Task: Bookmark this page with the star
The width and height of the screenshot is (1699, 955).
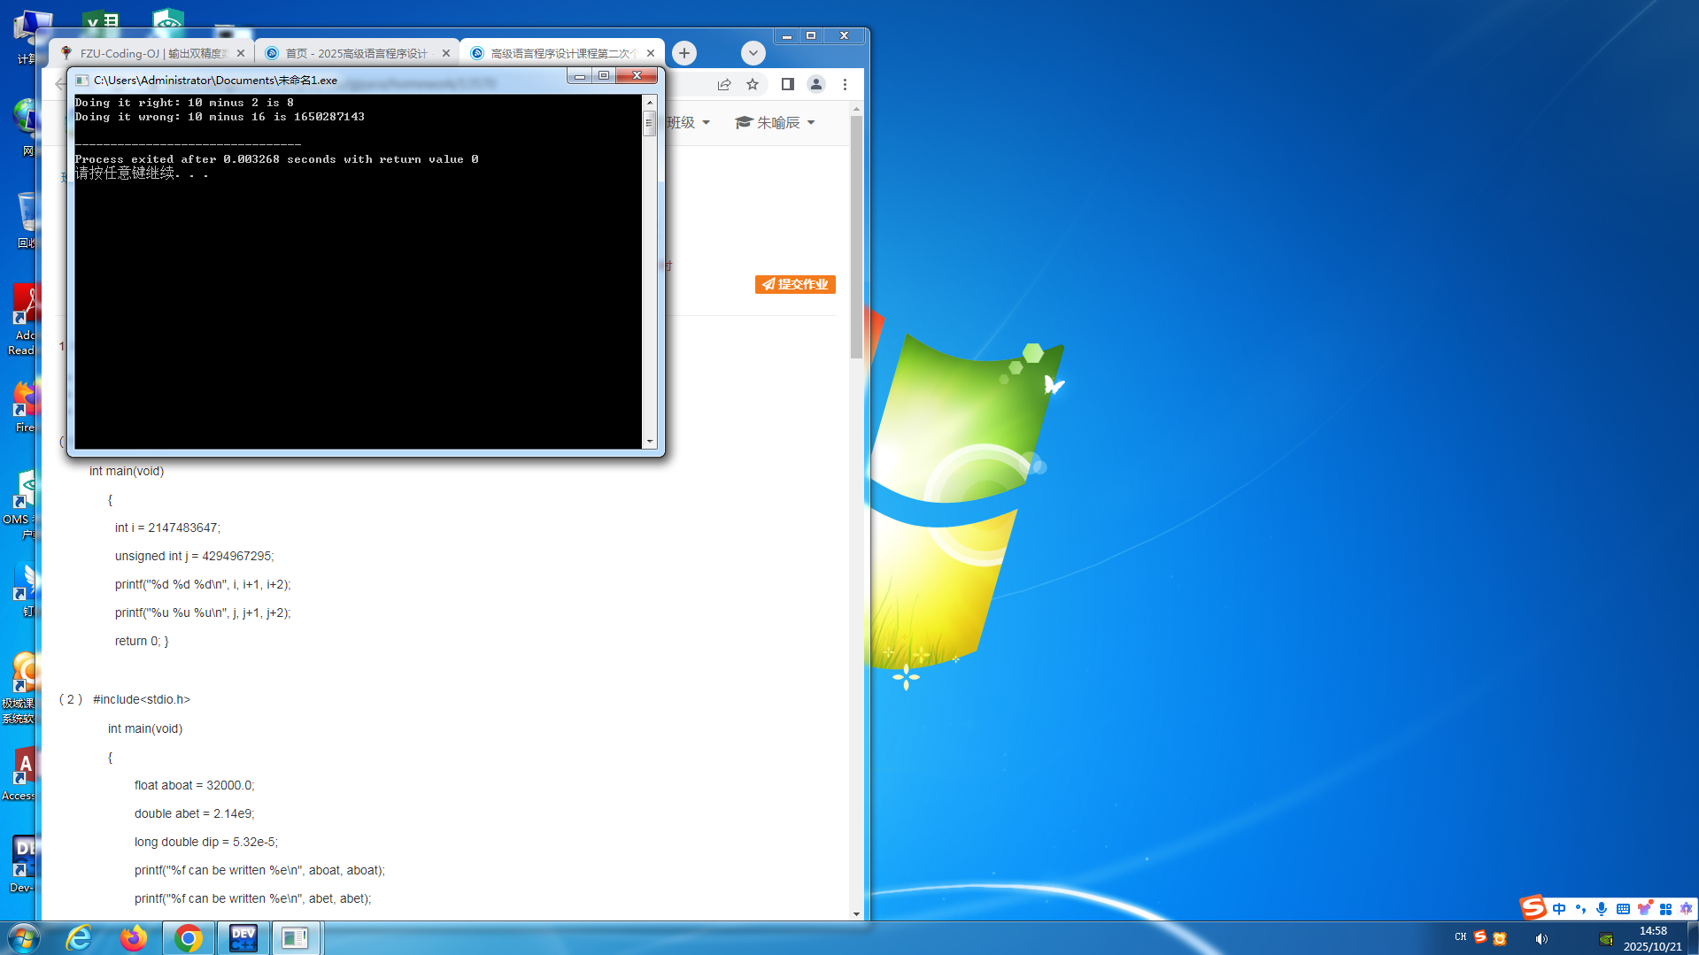Action: [x=753, y=84]
